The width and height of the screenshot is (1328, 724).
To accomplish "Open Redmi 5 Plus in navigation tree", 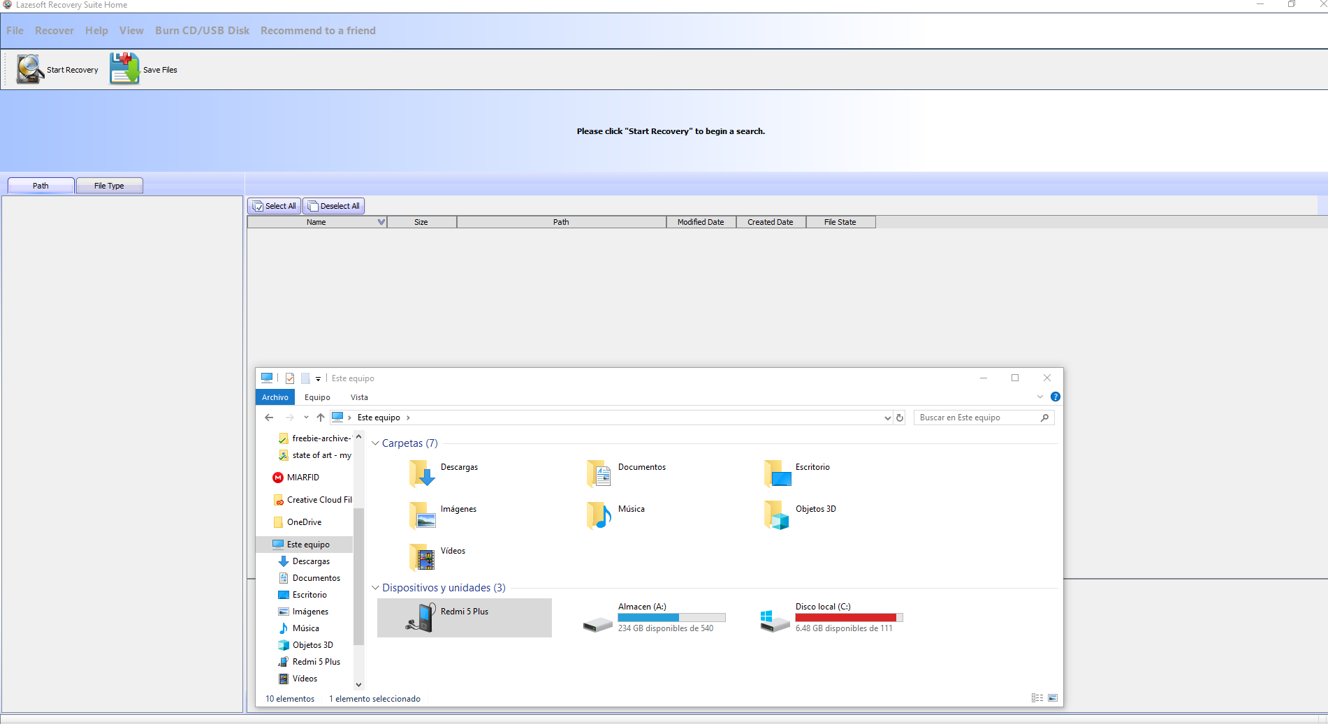I will tap(316, 662).
